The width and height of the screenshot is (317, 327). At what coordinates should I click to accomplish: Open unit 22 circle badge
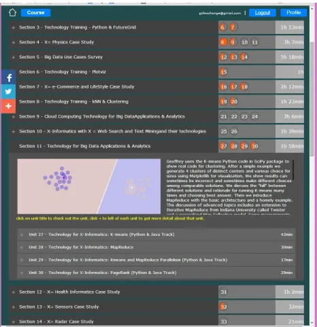tap(234, 117)
